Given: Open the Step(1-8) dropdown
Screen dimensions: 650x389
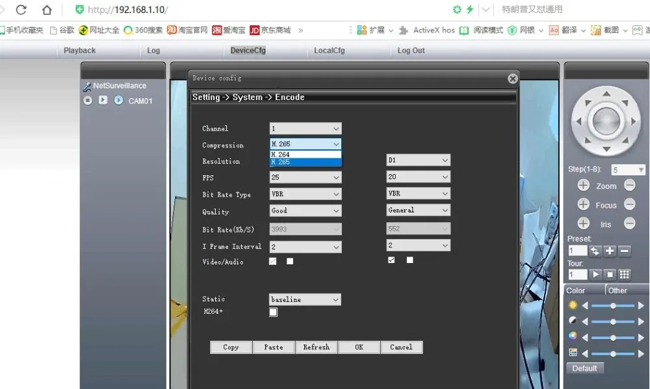Looking at the screenshot, I should point(629,170).
